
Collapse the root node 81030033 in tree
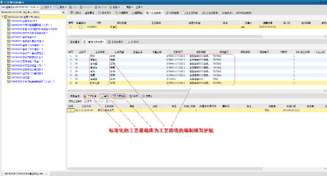[x=3, y=17]
